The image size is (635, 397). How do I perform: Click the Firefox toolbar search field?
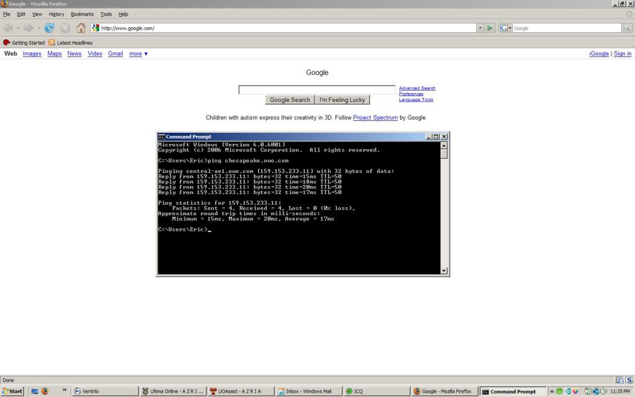[x=567, y=28]
